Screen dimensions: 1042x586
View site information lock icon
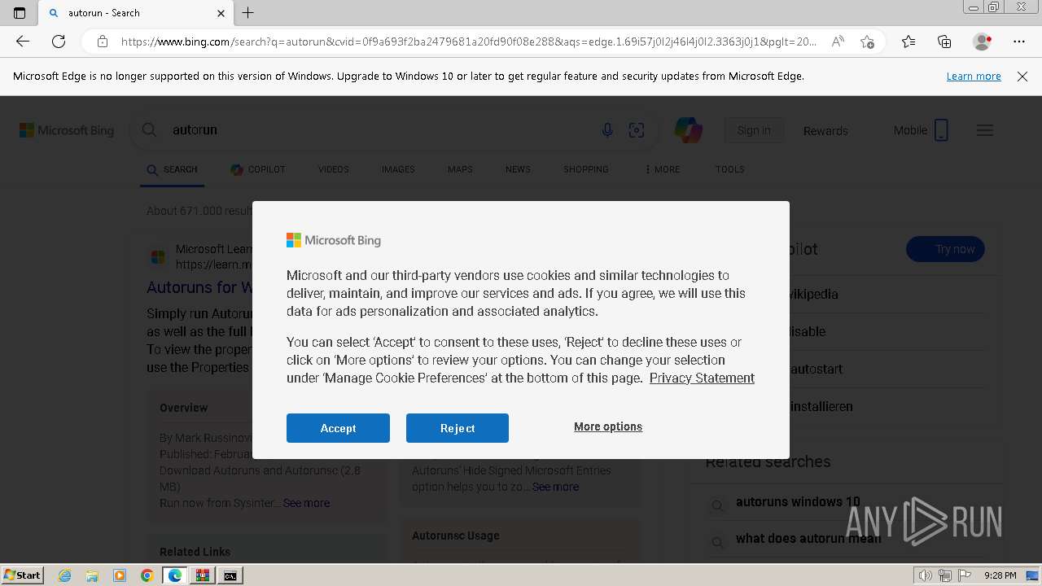pyautogui.click(x=103, y=42)
